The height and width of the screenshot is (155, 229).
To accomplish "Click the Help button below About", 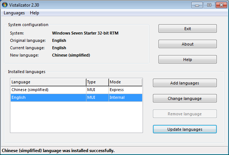I will coord(188,59).
